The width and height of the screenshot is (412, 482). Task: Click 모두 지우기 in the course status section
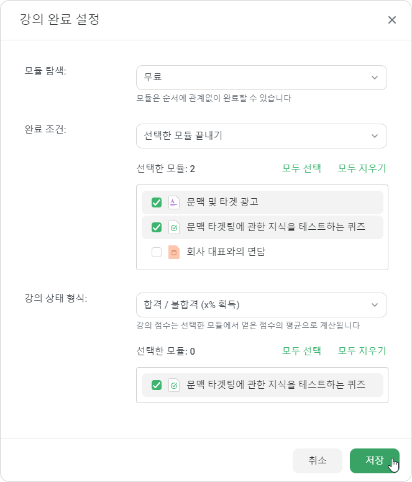(x=362, y=351)
